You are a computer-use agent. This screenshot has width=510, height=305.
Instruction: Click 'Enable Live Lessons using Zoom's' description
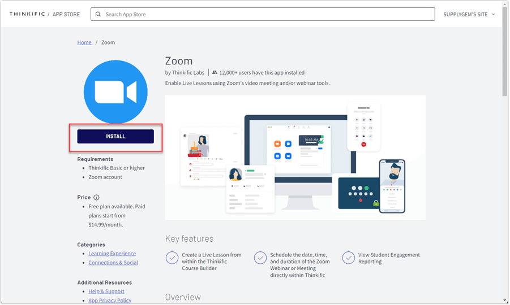pyautogui.click(x=247, y=83)
